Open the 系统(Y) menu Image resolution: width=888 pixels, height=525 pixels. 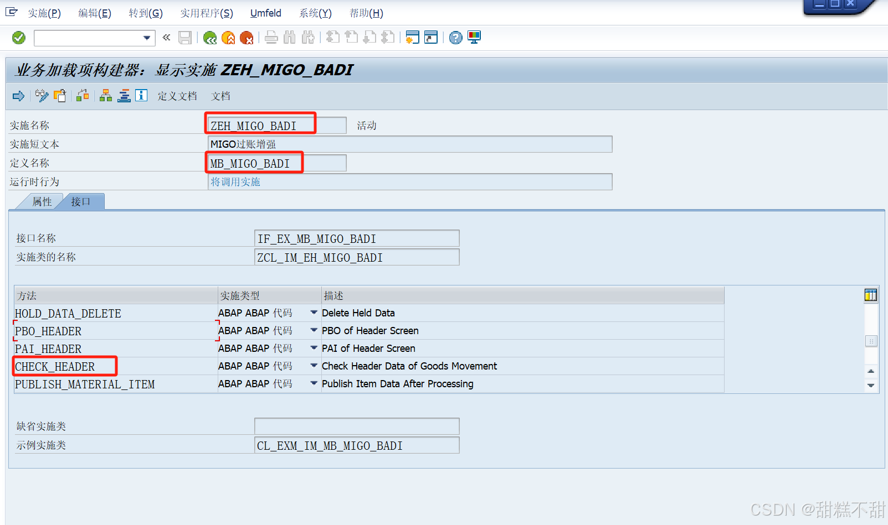click(x=314, y=13)
